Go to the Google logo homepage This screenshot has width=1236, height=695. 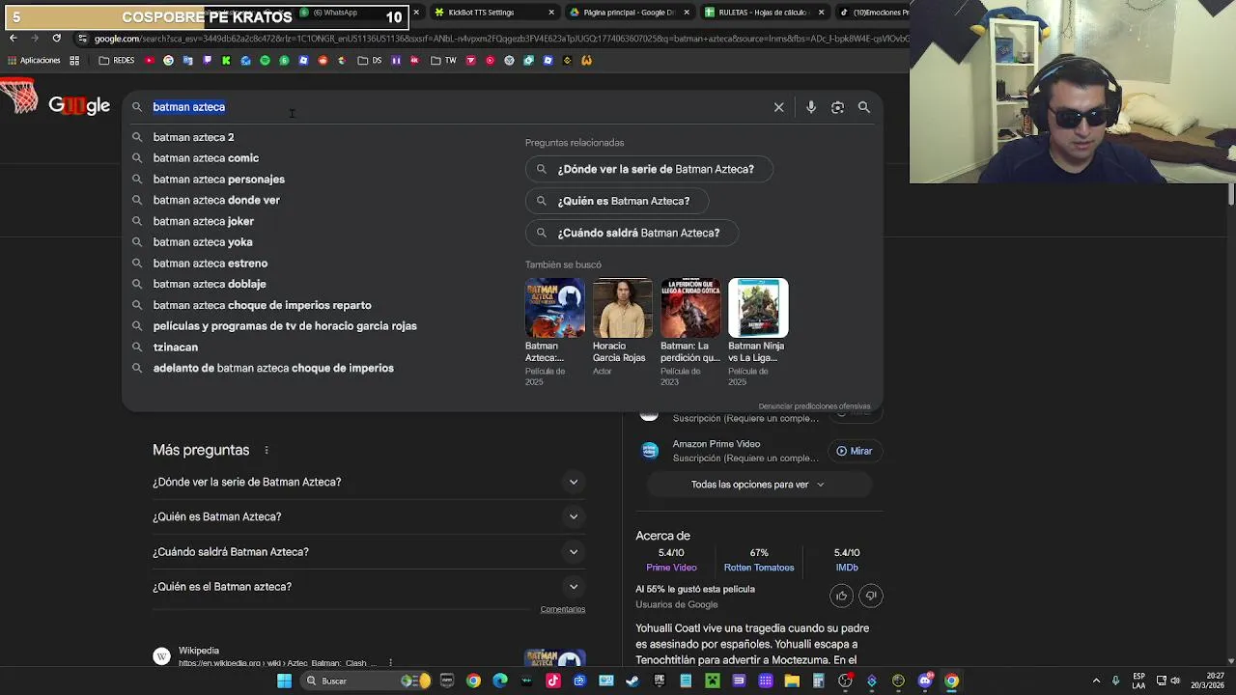pos(79,106)
